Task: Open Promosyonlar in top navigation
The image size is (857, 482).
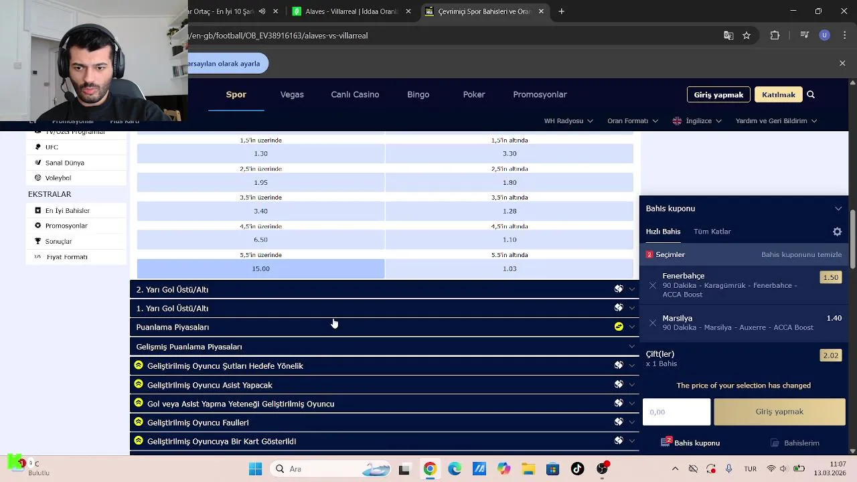Action: [540, 94]
